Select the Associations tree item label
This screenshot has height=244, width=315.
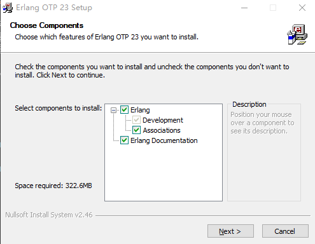click(x=162, y=130)
